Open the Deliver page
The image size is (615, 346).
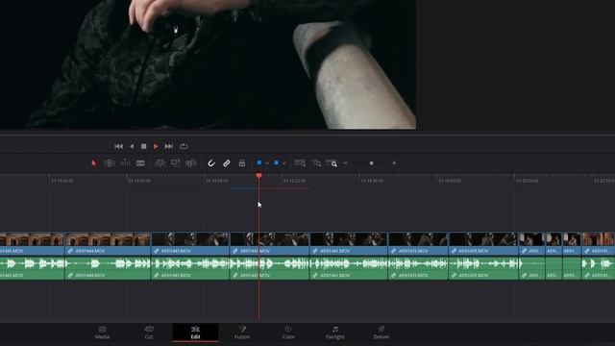pos(381,333)
